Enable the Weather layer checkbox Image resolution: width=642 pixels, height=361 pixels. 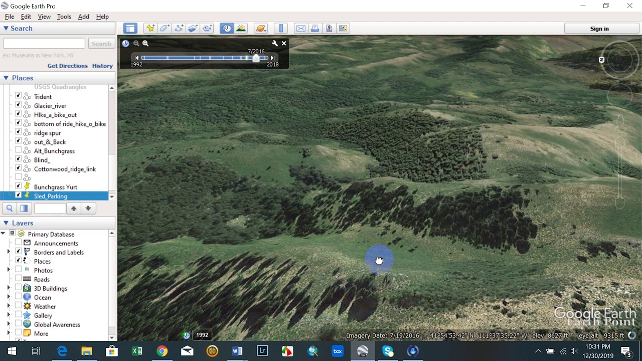19,306
